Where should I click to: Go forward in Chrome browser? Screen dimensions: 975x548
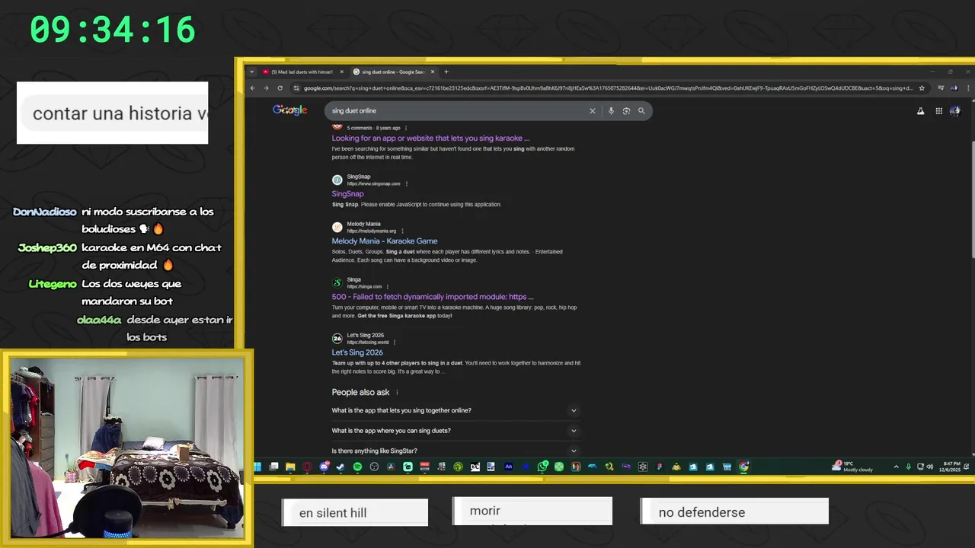[266, 88]
